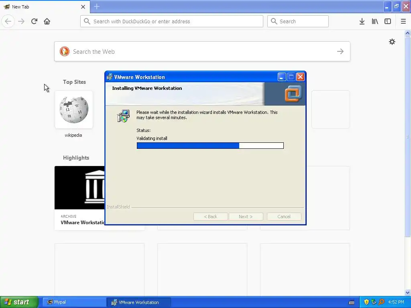Click the DuckDuckGo logo in web search

(65, 51)
